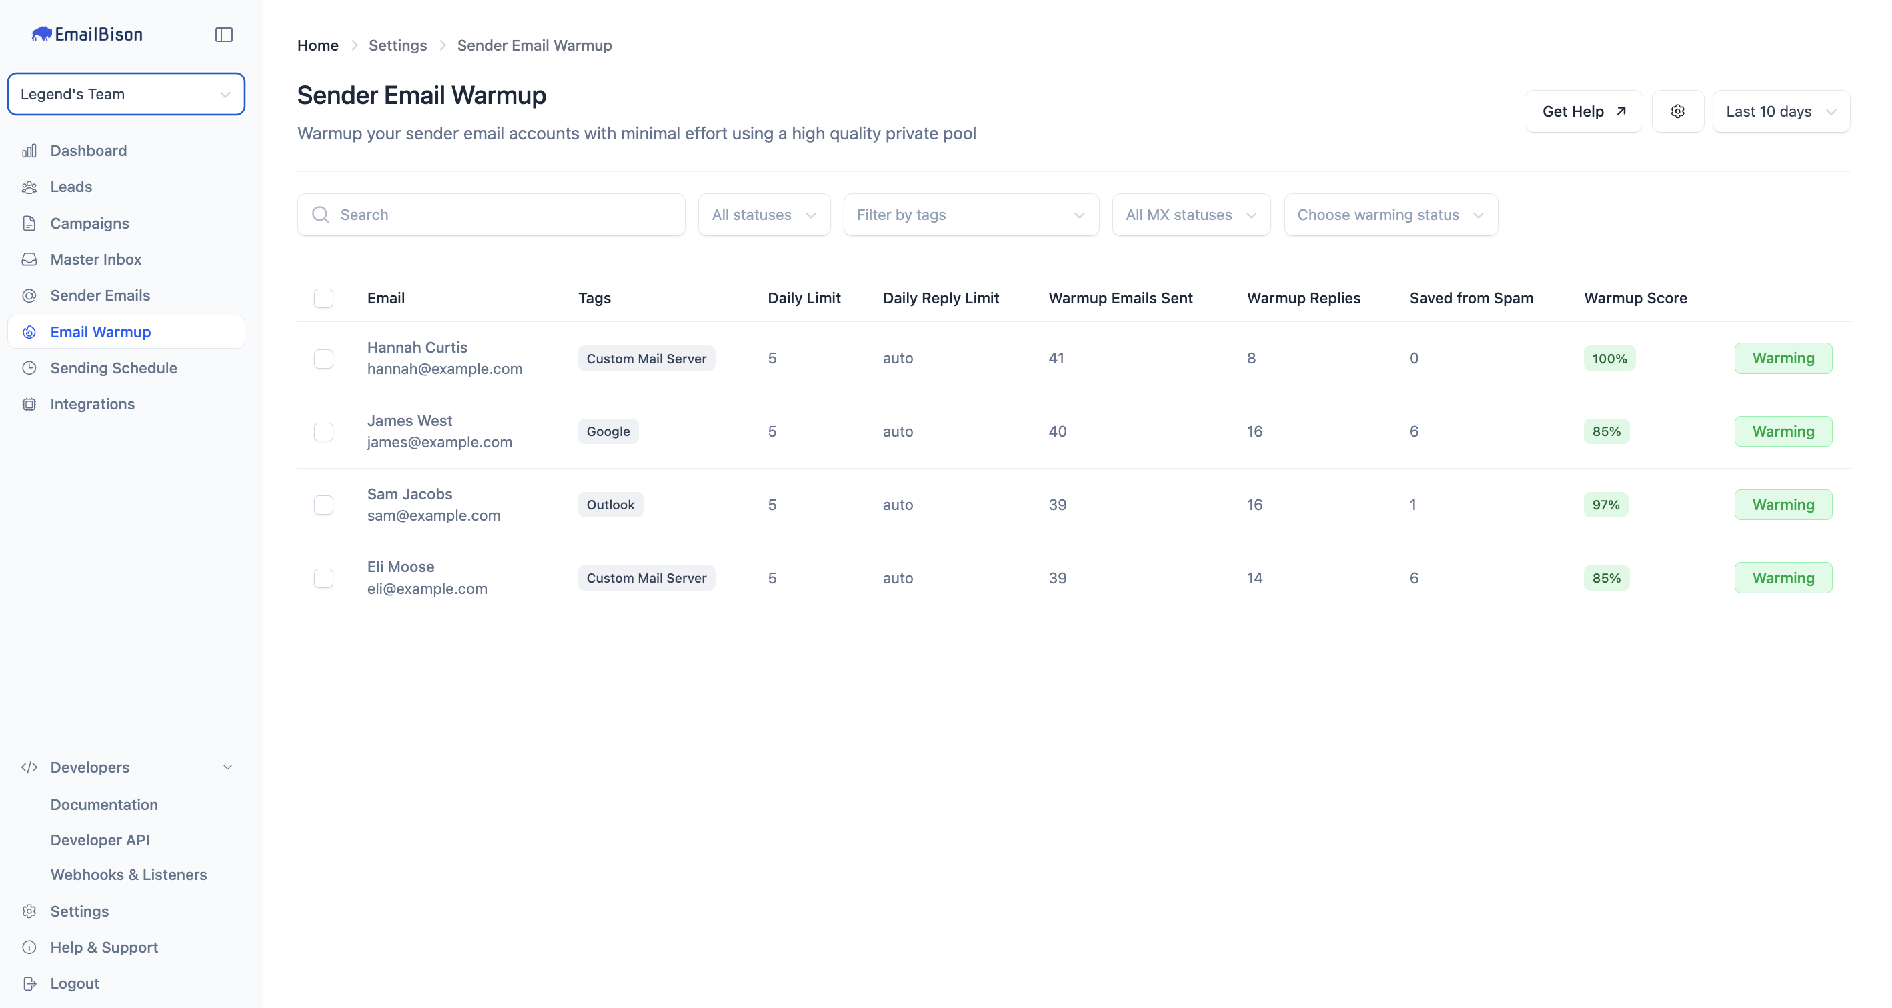The height and width of the screenshot is (1008, 1892).
Task: Open the Legend's Team workspace dropdown
Action: (x=126, y=94)
